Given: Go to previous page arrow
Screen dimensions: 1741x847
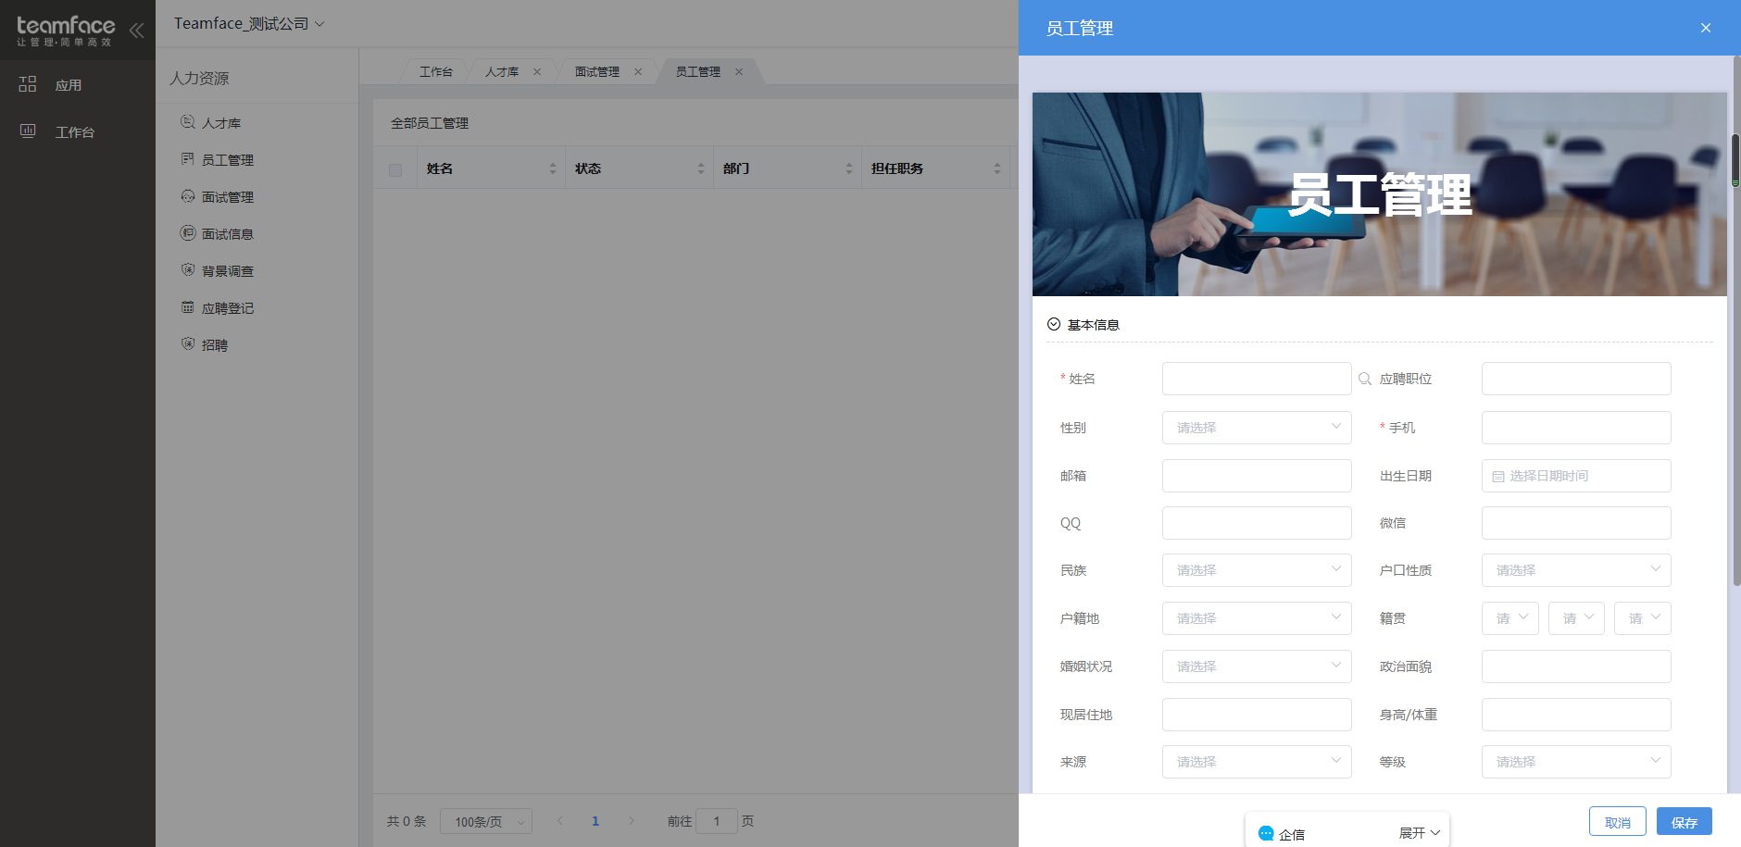Looking at the screenshot, I should click(559, 821).
